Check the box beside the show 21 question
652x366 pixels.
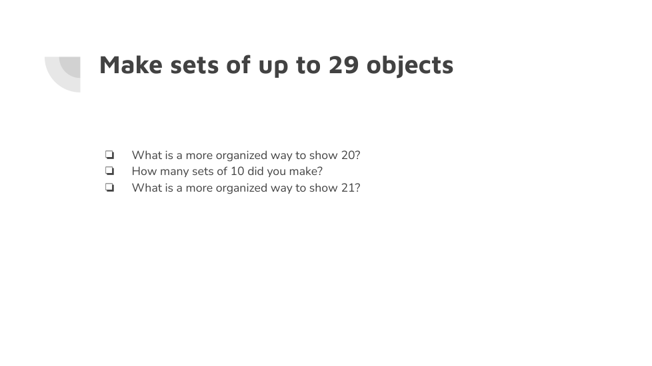(109, 188)
